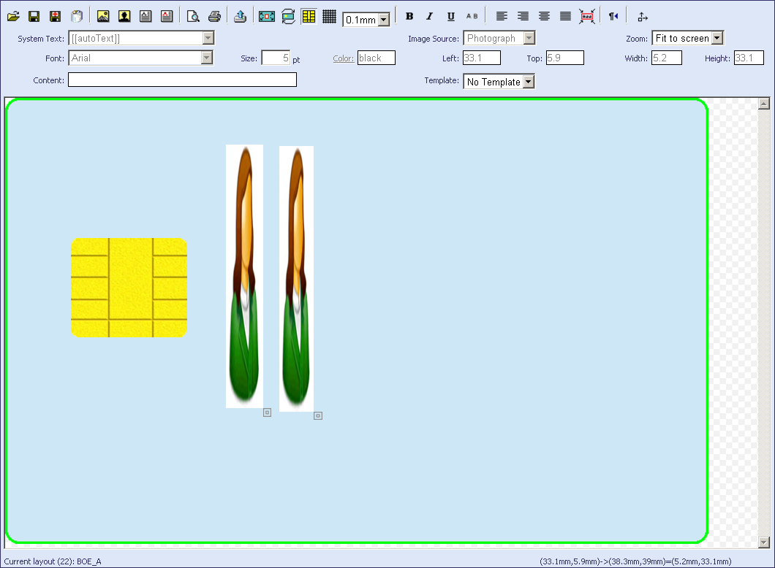The height and width of the screenshot is (568, 775).
Task: Click the Color link label
Action: tap(343, 58)
